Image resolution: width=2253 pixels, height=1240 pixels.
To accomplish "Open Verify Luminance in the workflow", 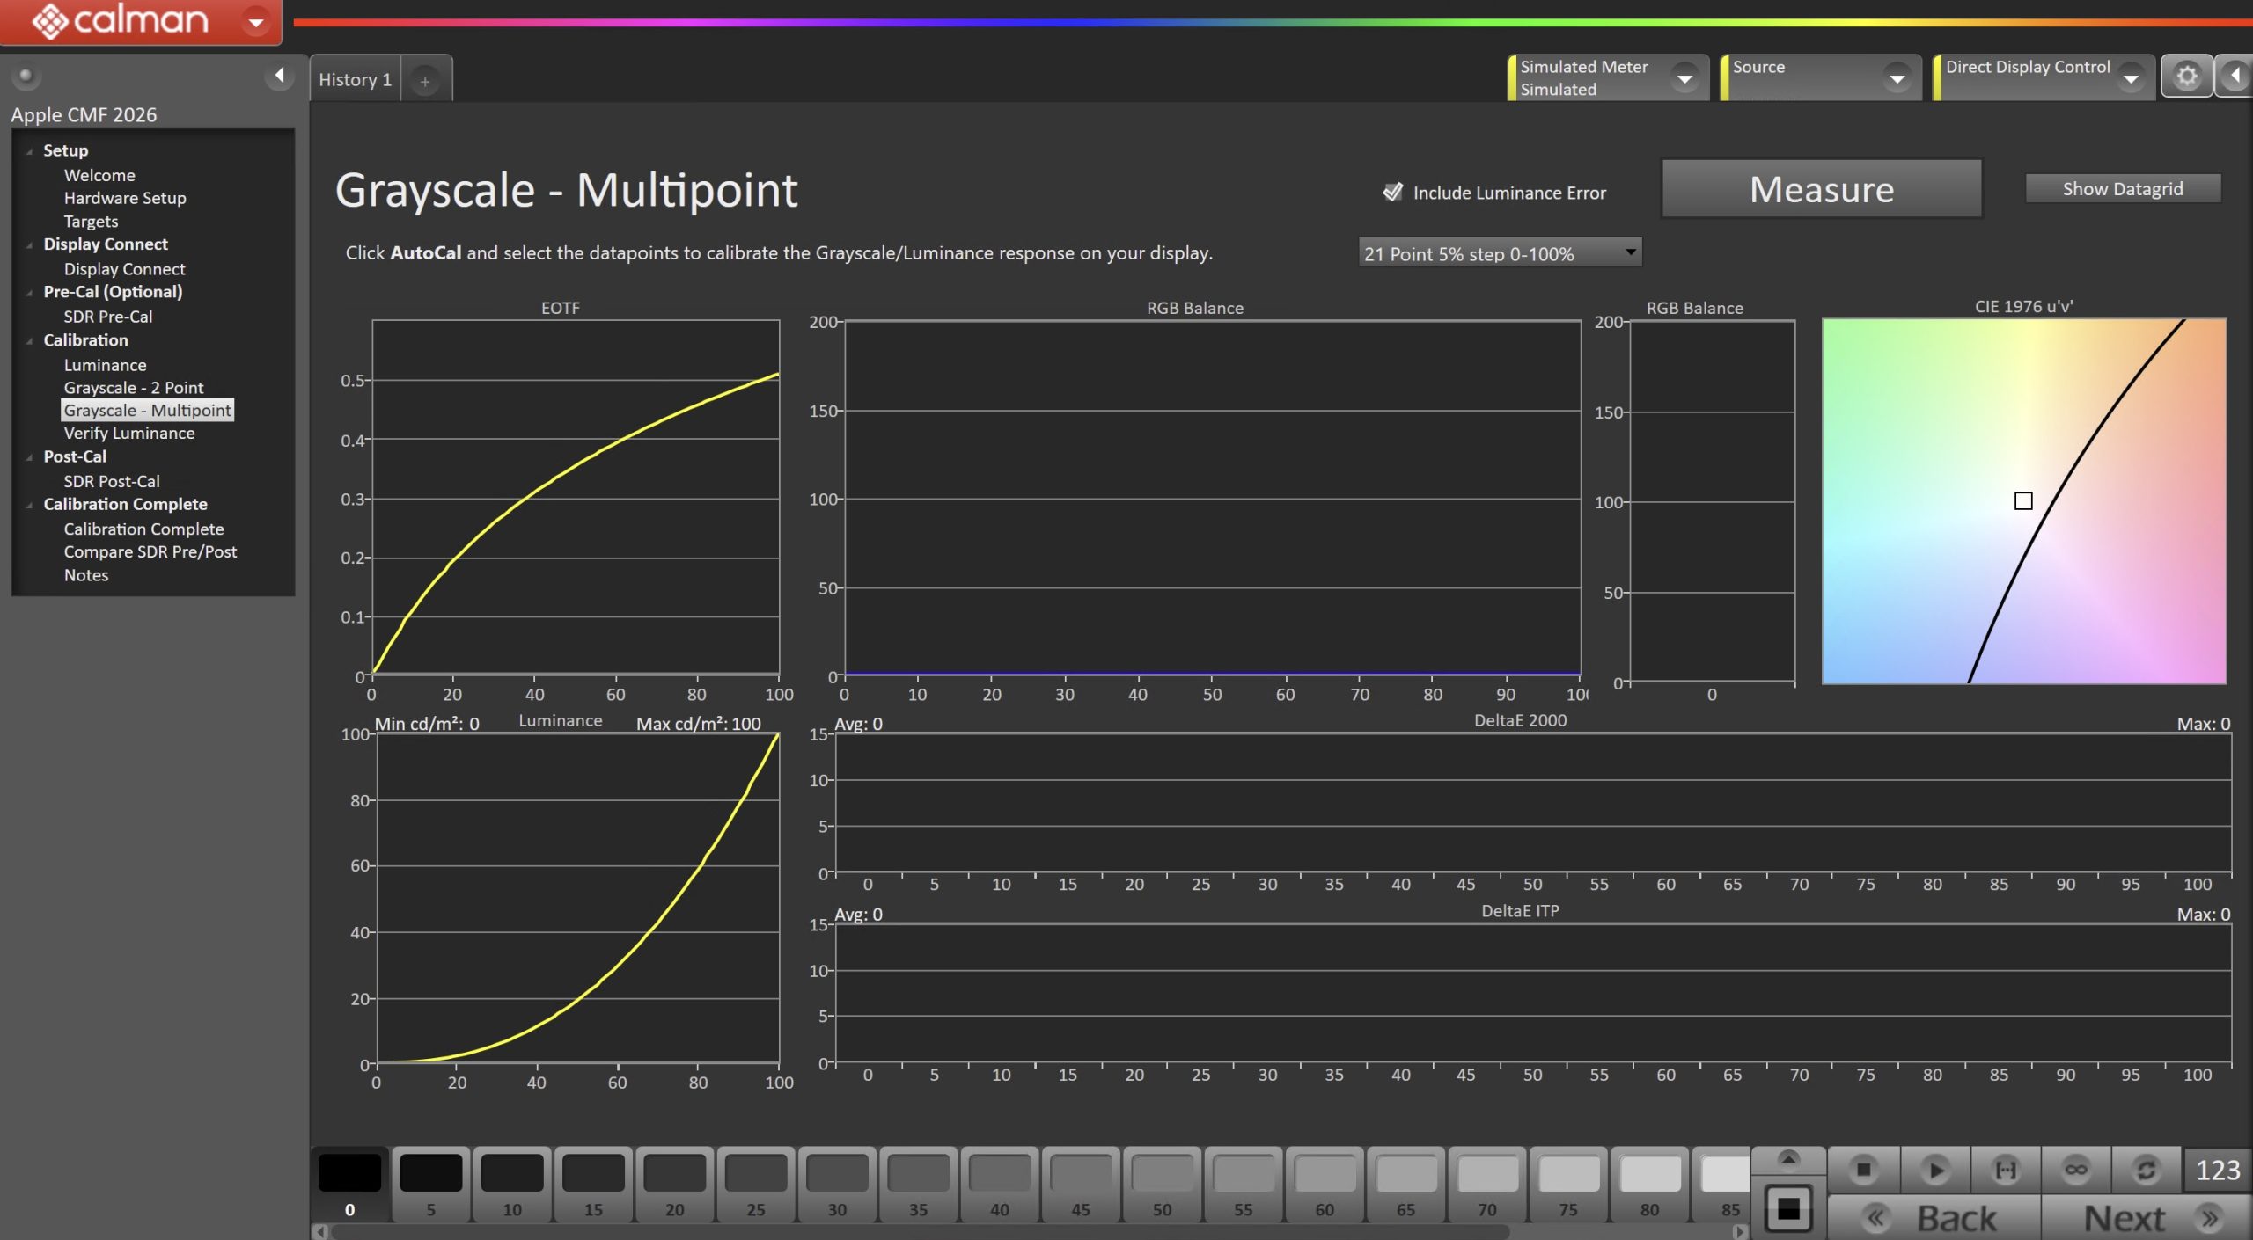I will click(128, 433).
